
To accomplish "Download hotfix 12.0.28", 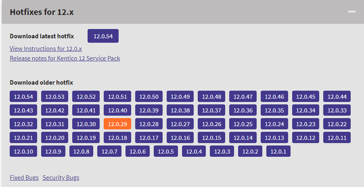I will (149, 124).
